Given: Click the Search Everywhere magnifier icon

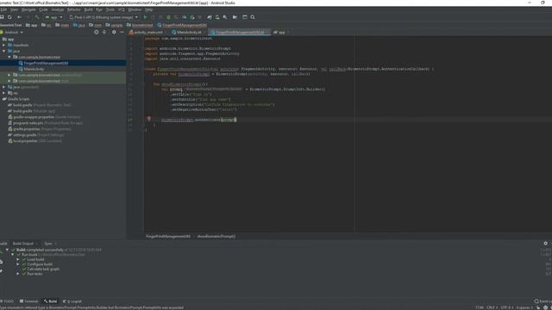Looking at the screenshot, I should click(x=253, y=17).
